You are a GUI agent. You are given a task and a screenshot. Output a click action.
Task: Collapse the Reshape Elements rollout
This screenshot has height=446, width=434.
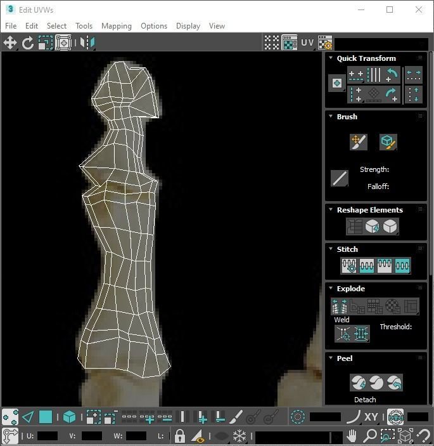[x=331, y=209]
